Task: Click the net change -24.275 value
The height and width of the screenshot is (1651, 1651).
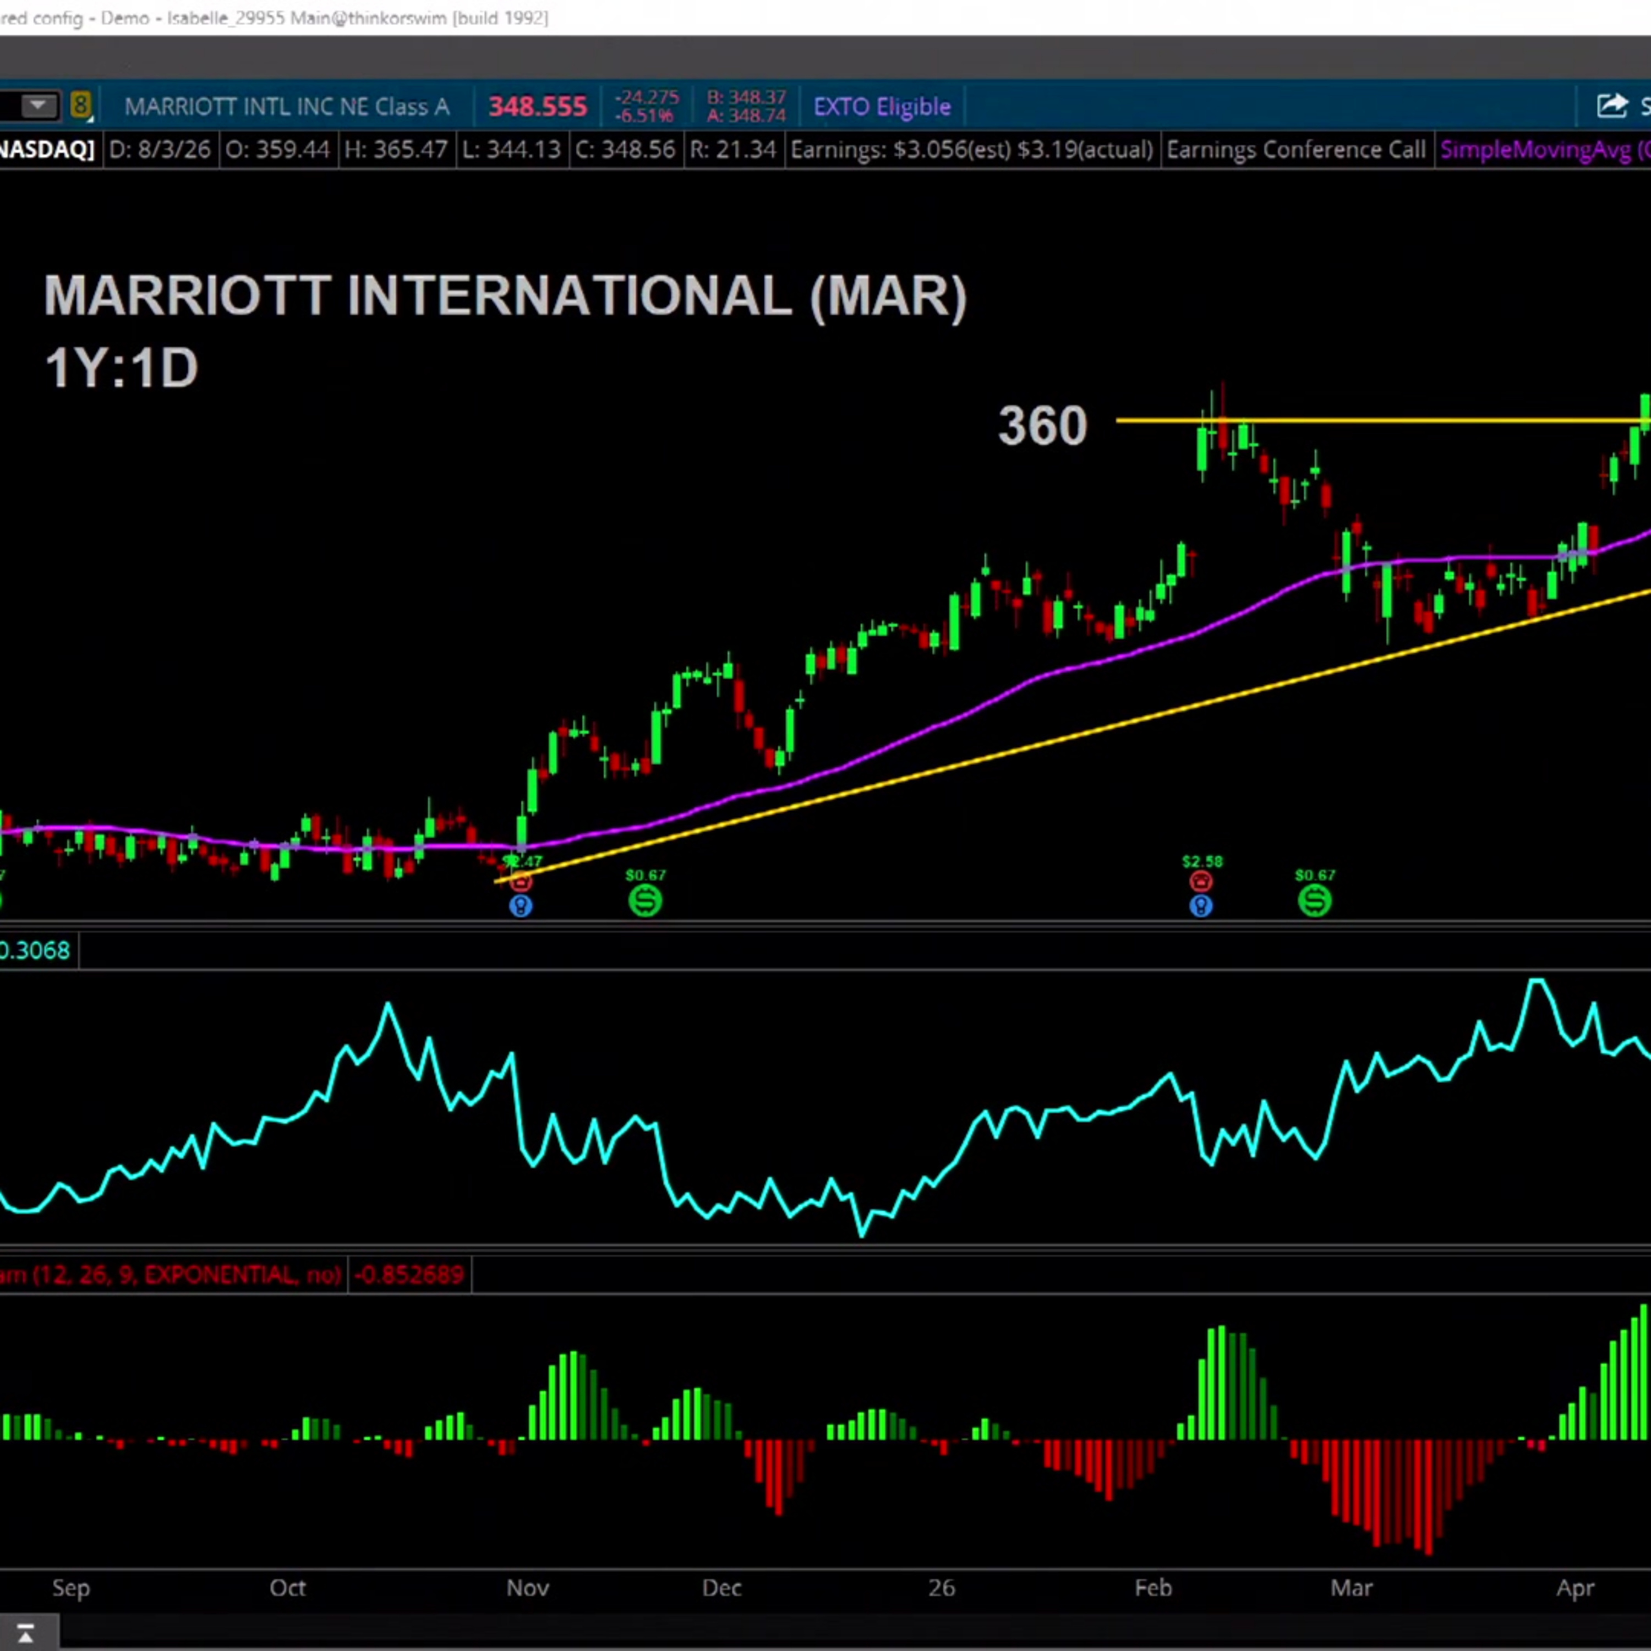Action: 647,97
